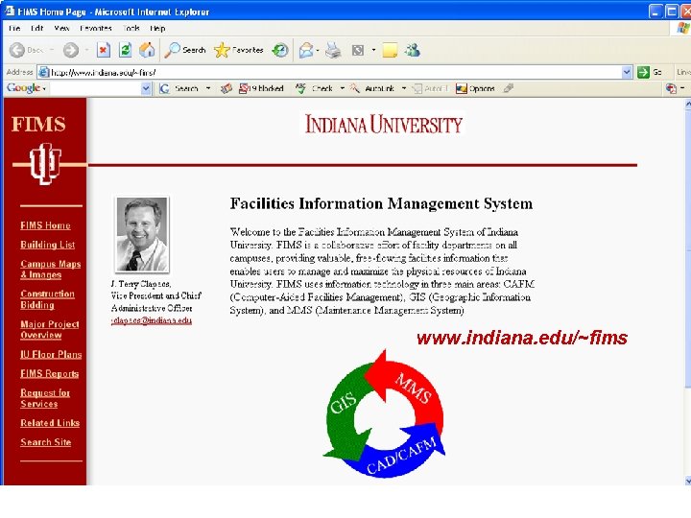Refresh the page with the green arrows icon
Screen dimensions: 691x518
point(126,50)
